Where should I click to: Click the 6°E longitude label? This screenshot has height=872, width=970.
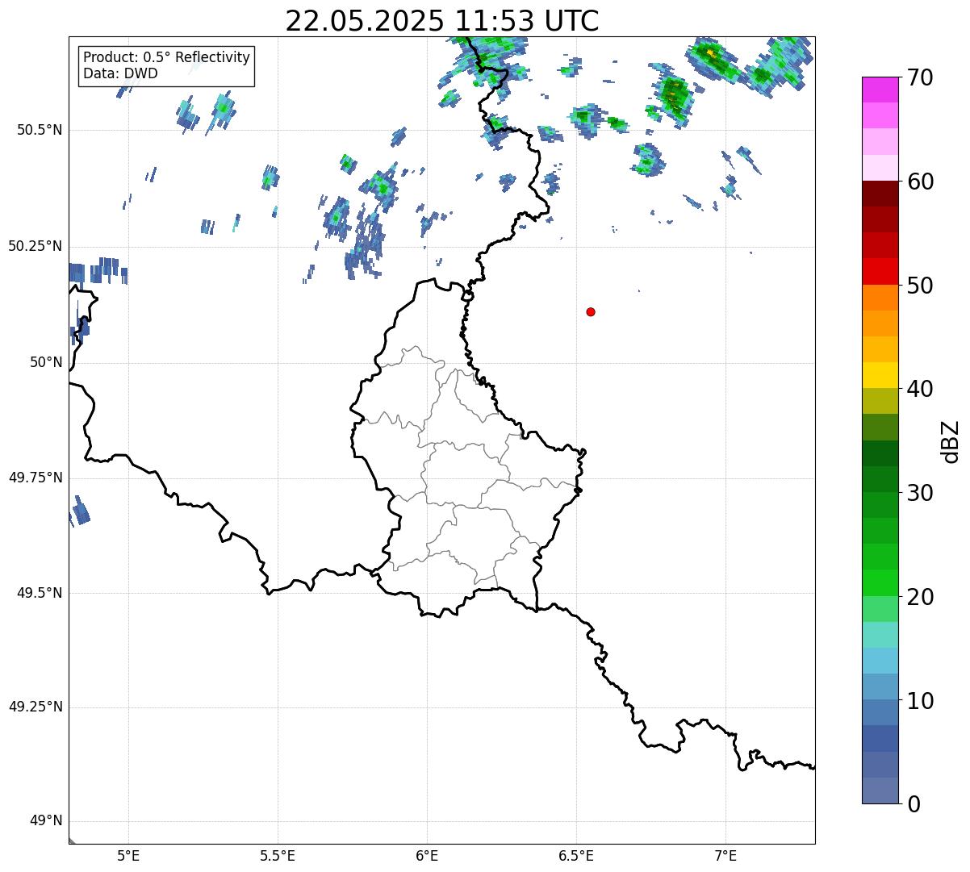[x=427, y=855]
